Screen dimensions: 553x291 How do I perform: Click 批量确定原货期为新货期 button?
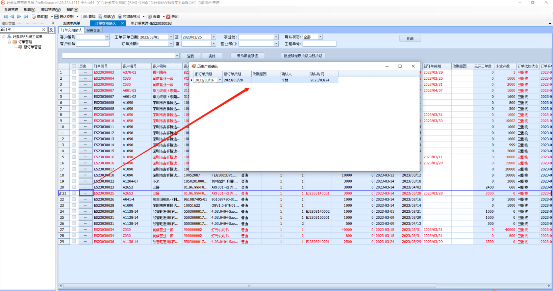tap(303, 56)
